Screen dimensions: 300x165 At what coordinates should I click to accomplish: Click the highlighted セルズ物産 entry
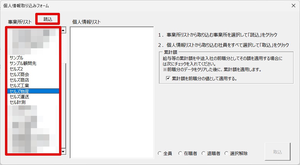coord(19,91)
